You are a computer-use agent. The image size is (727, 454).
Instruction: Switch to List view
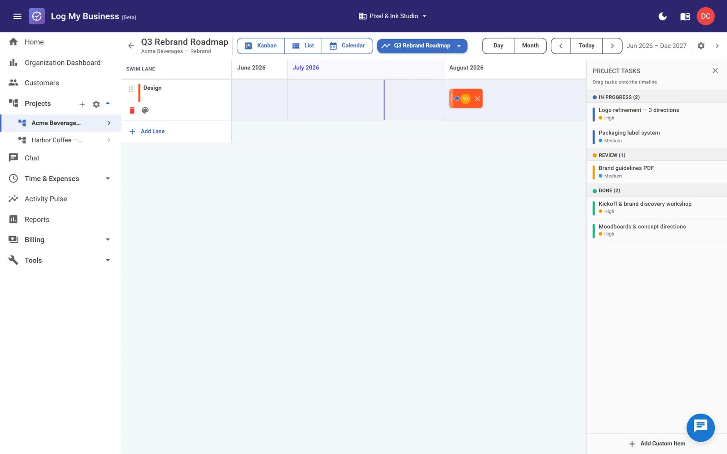pyautogui.click(x=303, y=46)
